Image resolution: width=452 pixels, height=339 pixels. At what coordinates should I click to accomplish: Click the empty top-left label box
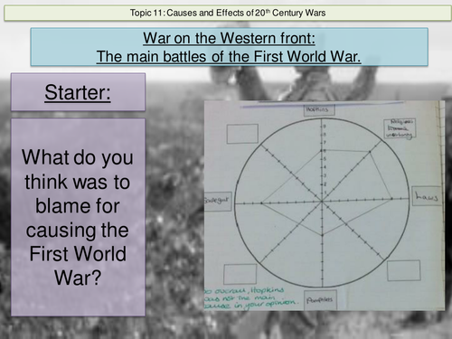click(242, 134)
